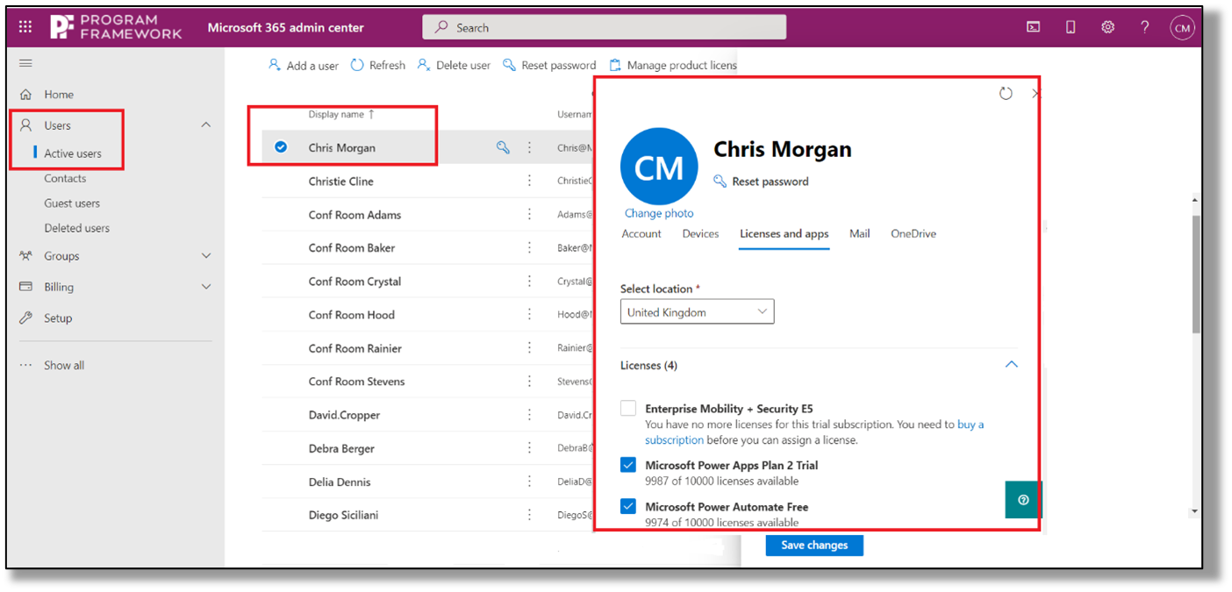Open the app launcher waffle icon
Screen dimensions: 1232x592
[25, 27]
